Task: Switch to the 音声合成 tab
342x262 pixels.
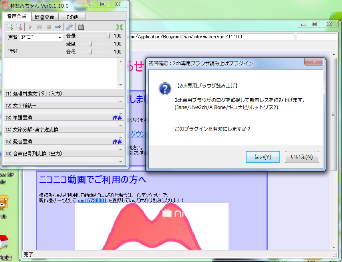Action: [x=16, y=16]
